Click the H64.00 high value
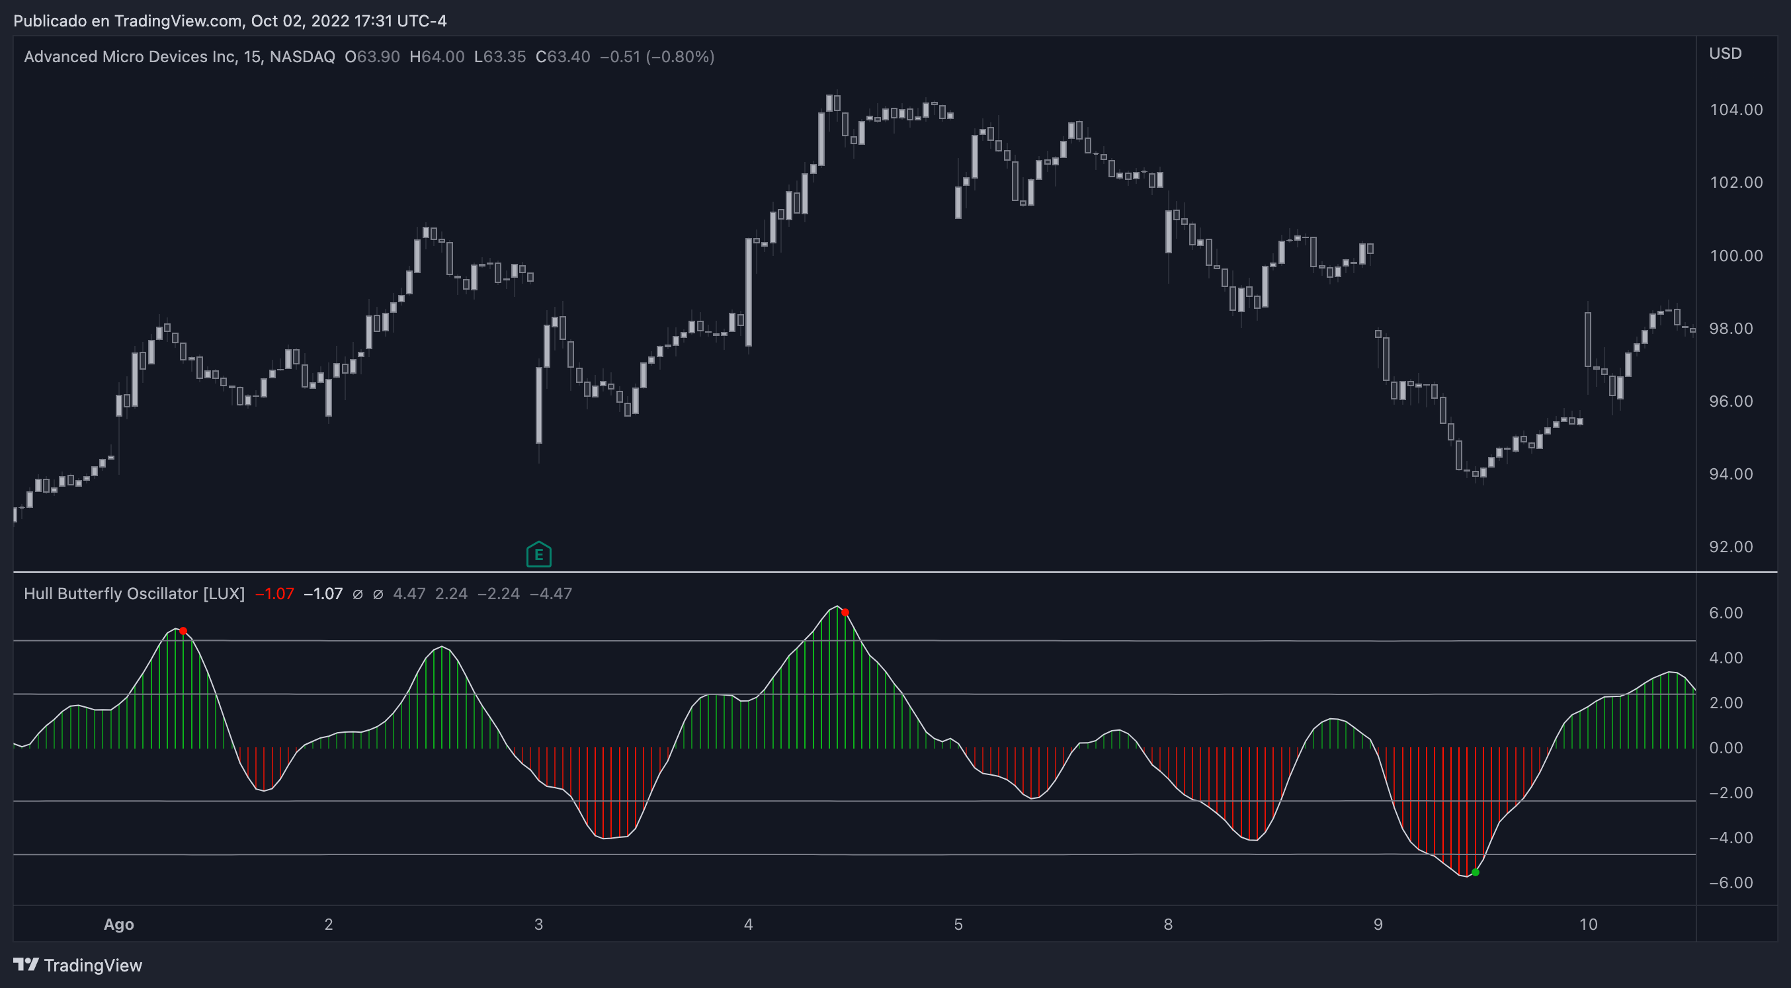1791x988 pixels. (437, 57)
